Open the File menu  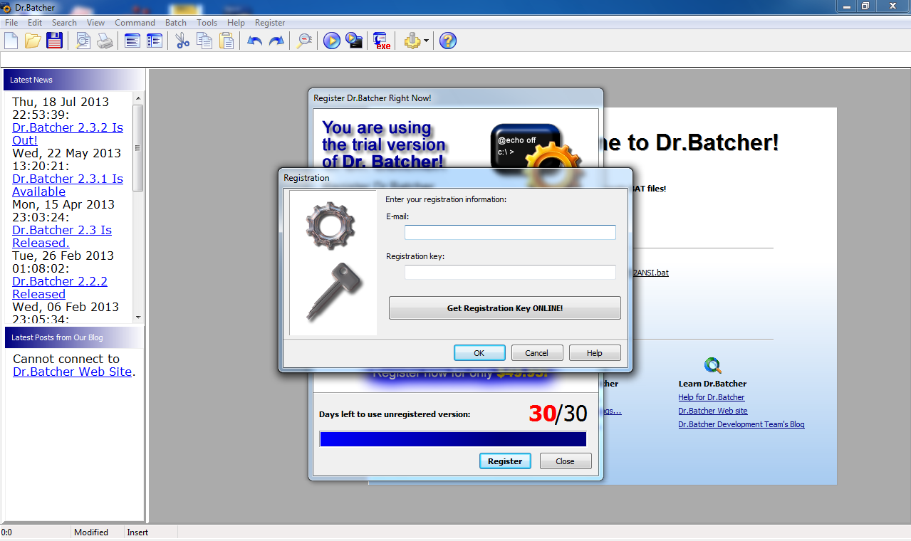pos(11,23)
